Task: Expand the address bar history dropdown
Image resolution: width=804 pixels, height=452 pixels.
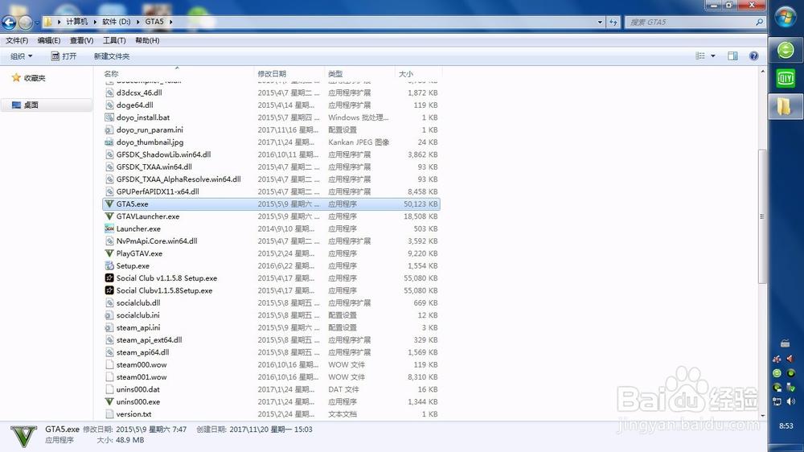Action: [x=600, y=22]
